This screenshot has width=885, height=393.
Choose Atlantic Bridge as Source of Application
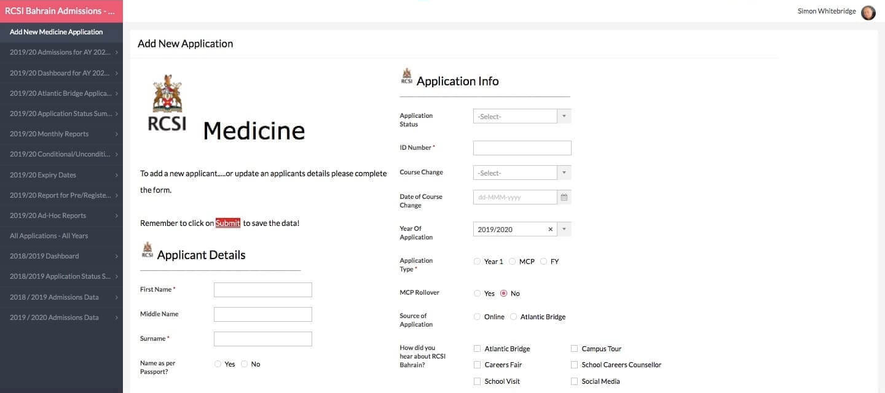pos(513,317)
